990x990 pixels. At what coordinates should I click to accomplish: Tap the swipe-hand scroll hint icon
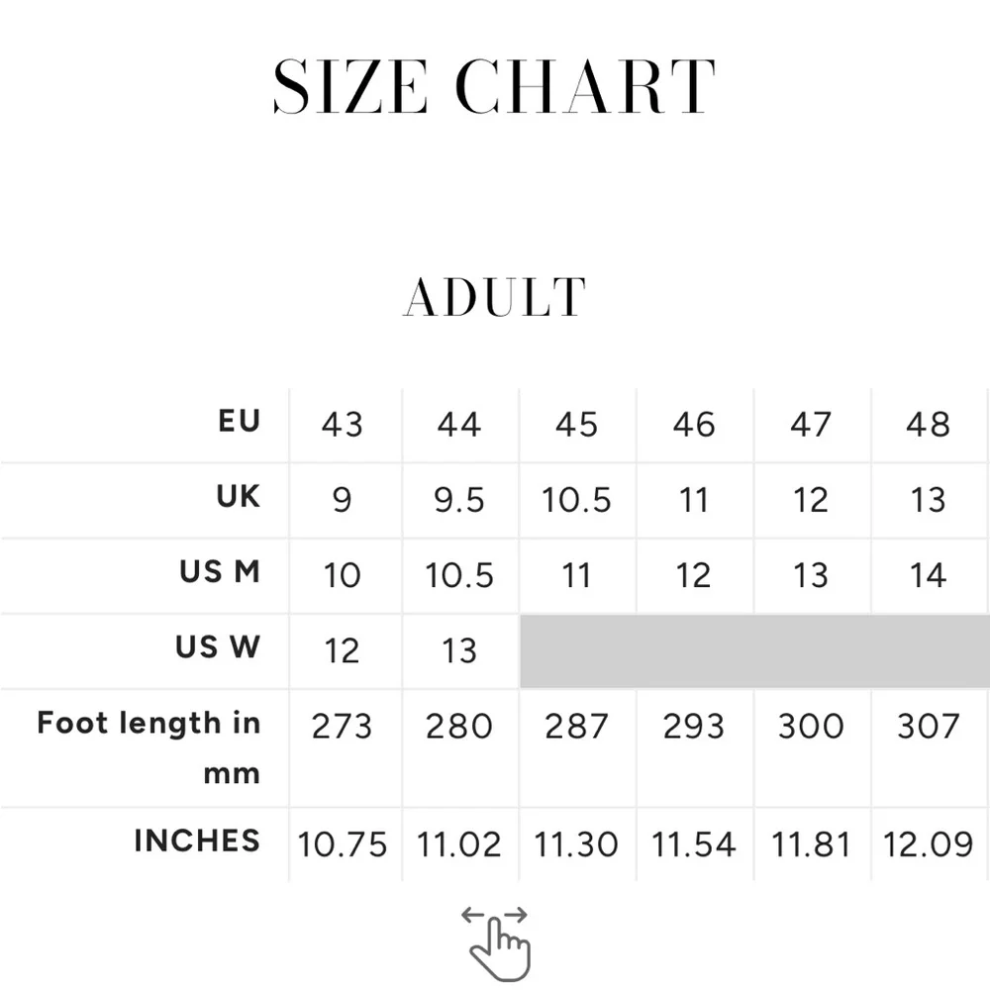pos(496,942)
